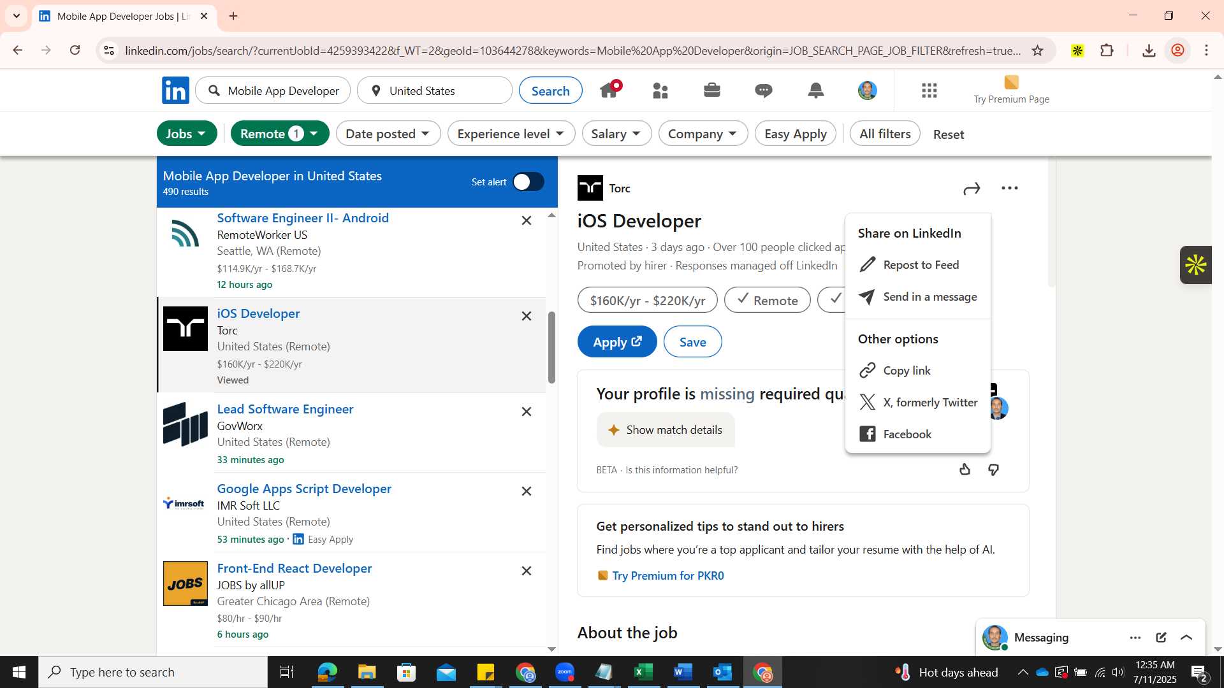
Task: Open browser Downloads icon
Action: coord(1149,50)
